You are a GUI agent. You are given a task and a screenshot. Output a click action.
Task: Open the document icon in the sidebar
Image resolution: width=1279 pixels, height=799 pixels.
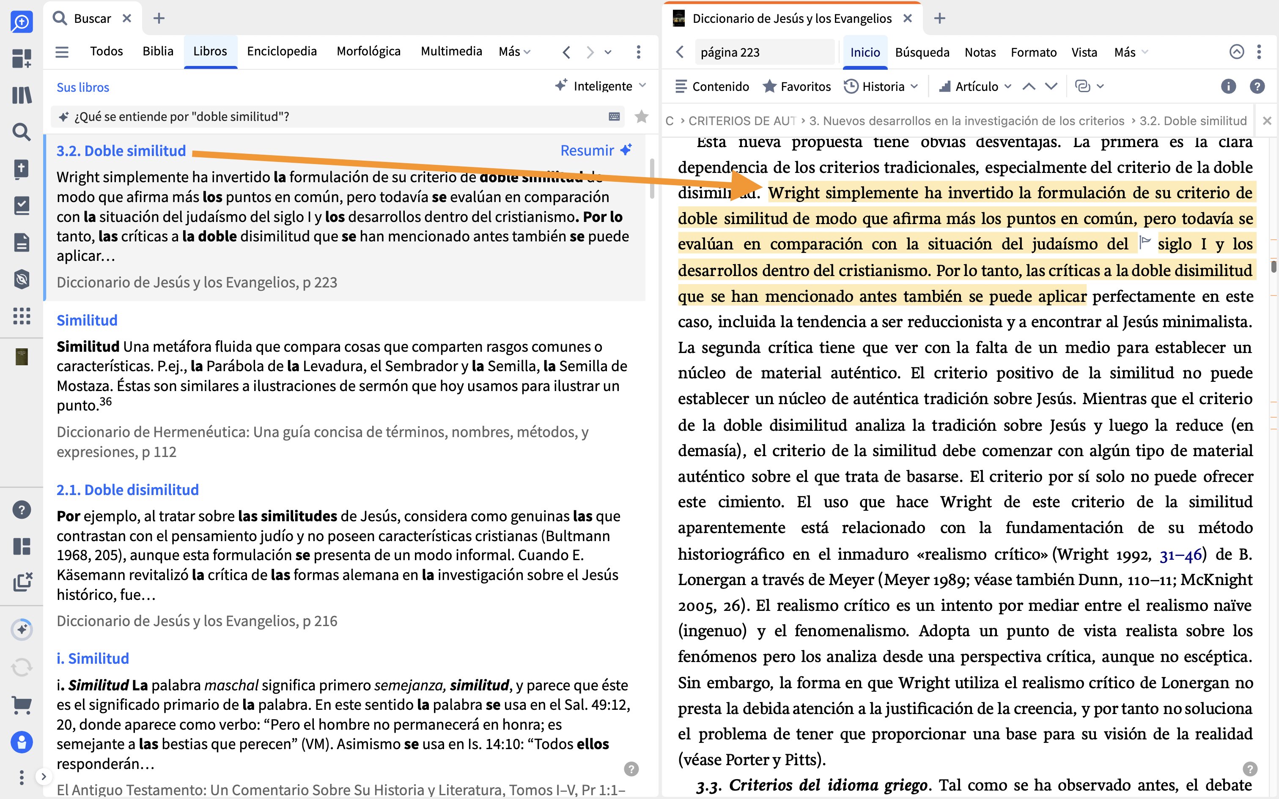22,243
